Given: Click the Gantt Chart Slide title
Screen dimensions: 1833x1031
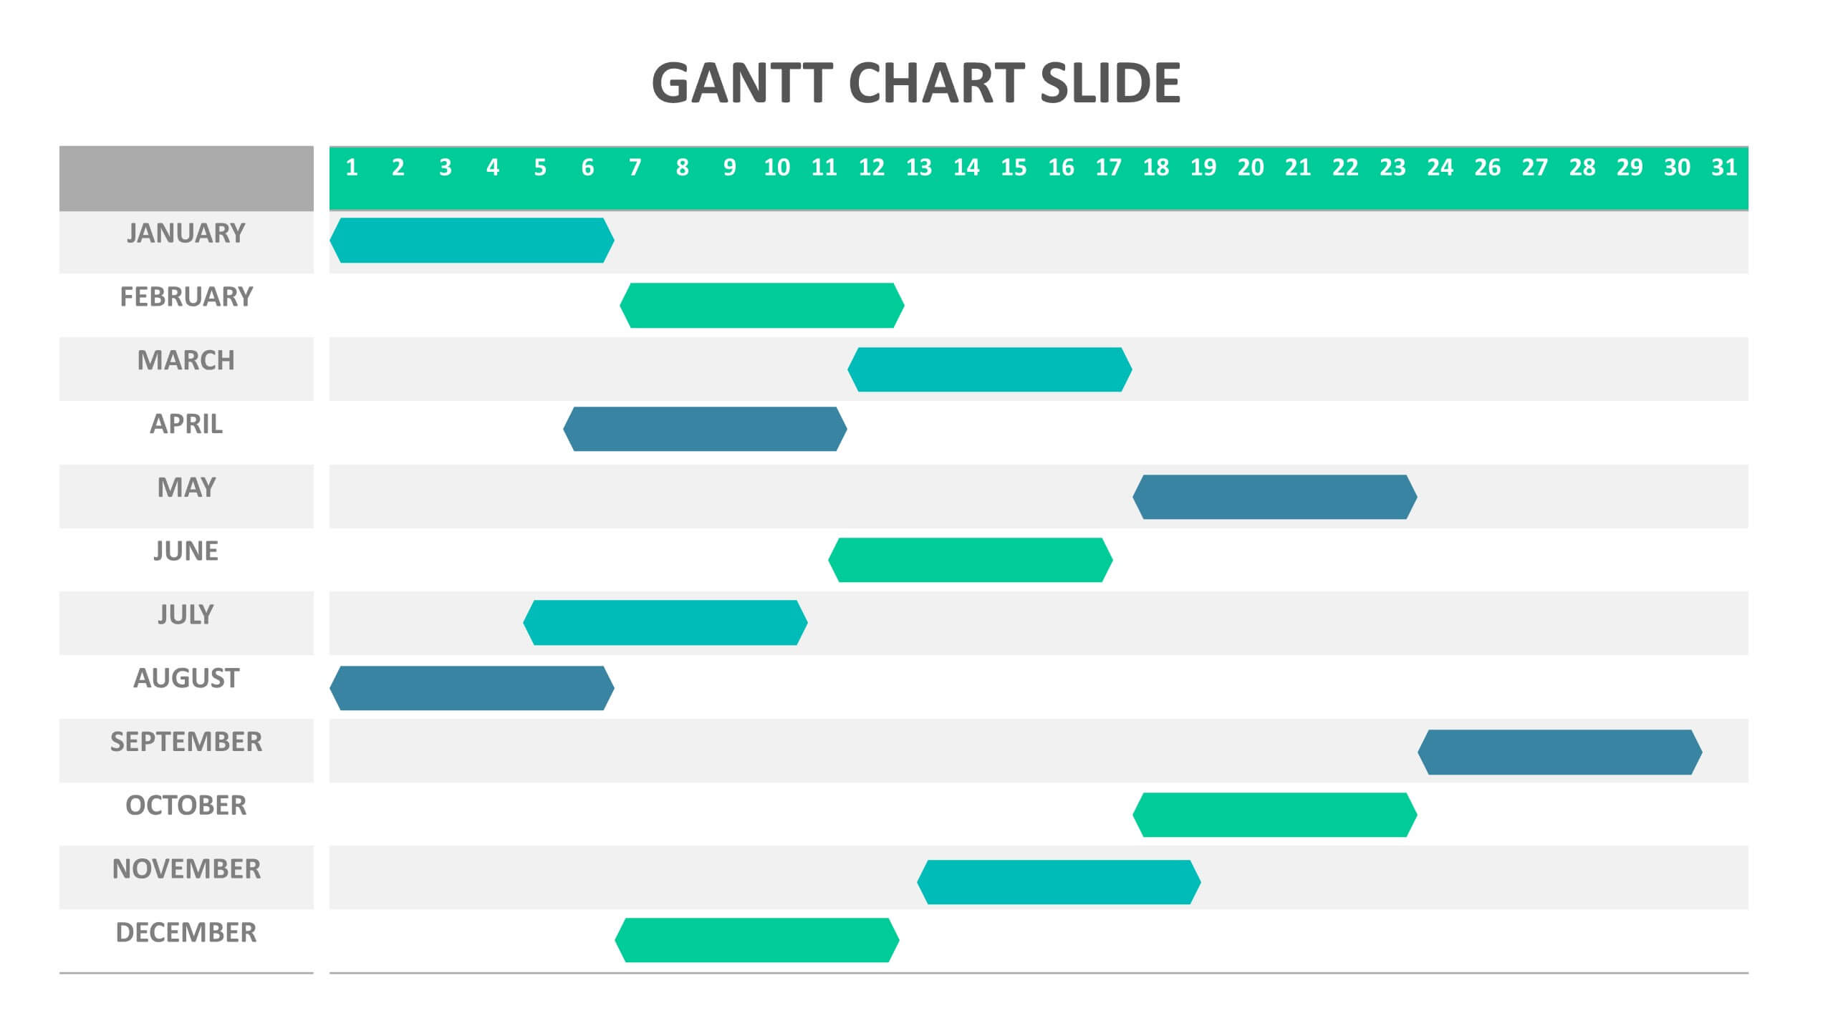Looking at the screenshot, I should coord(915,83).
